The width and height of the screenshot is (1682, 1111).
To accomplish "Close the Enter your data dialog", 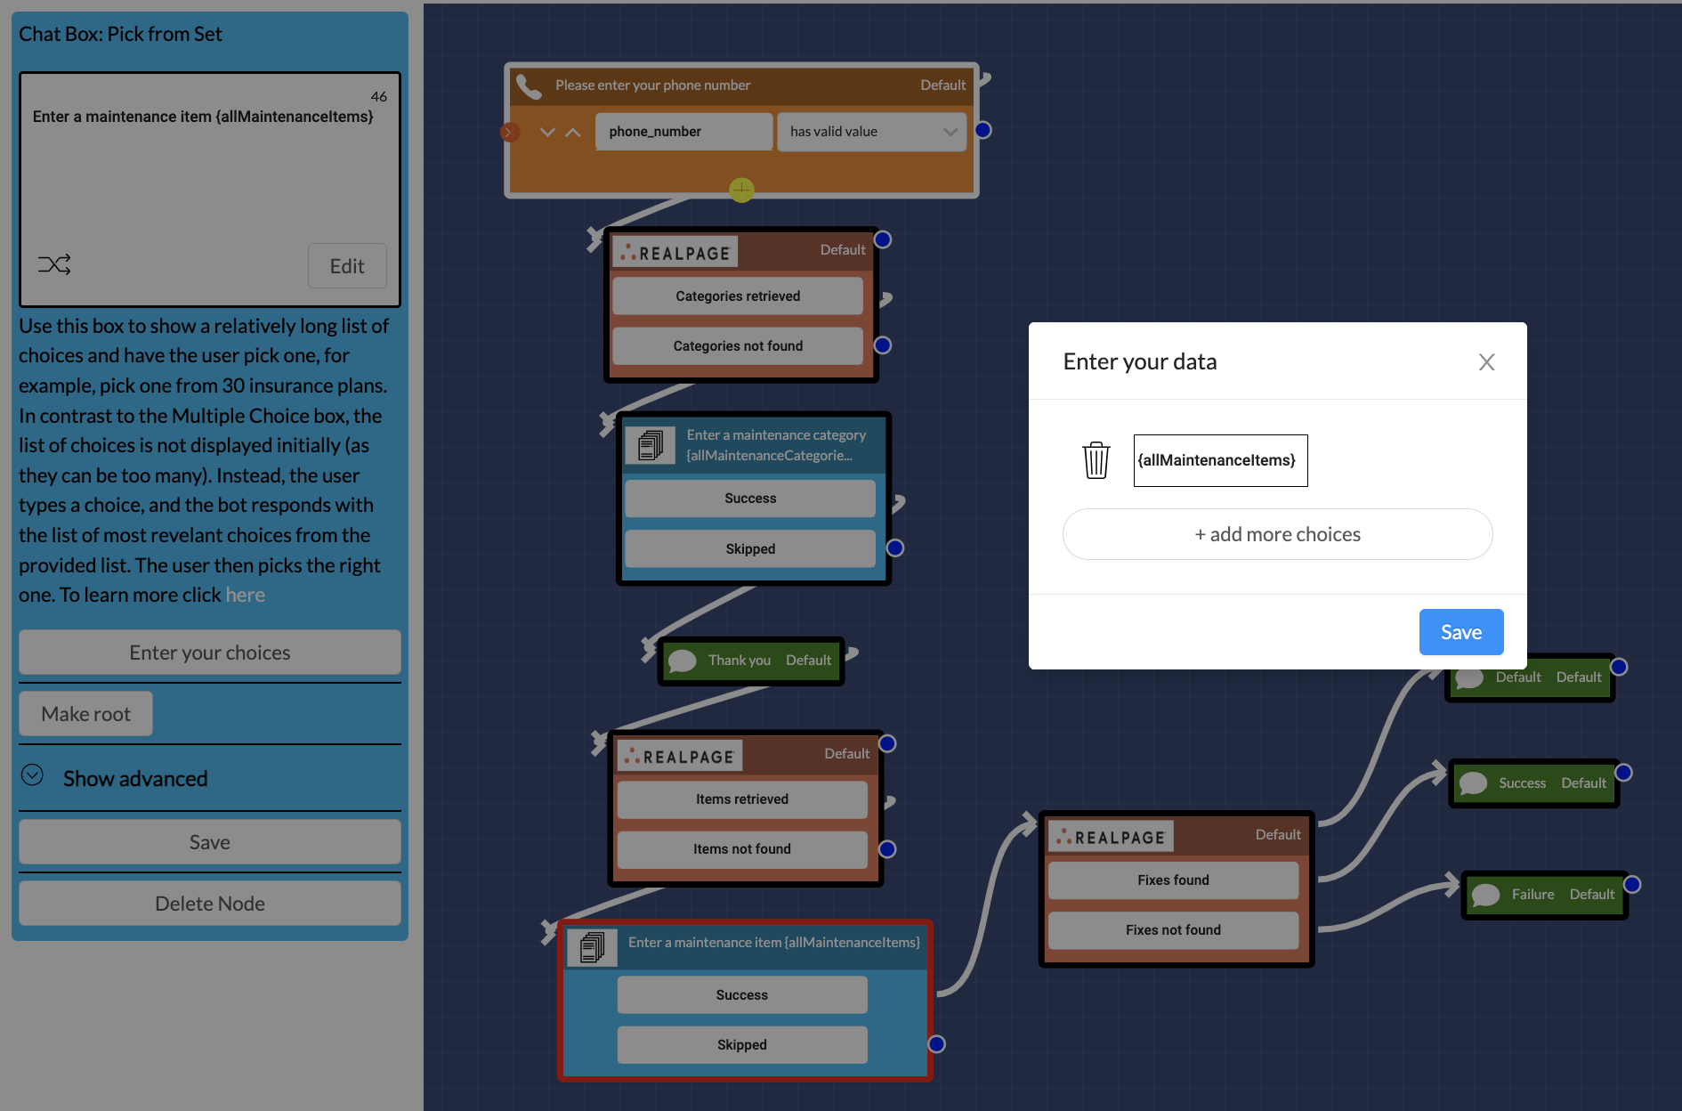I will (x=1486, y=361).
